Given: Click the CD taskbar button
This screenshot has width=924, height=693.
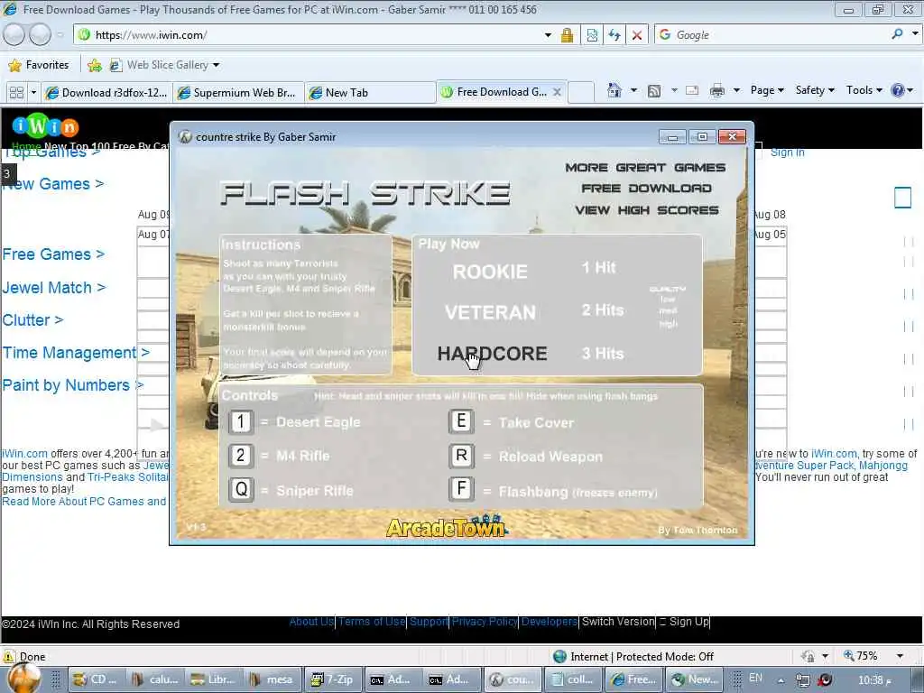Looking at the screenshot, I should point(97,679).
